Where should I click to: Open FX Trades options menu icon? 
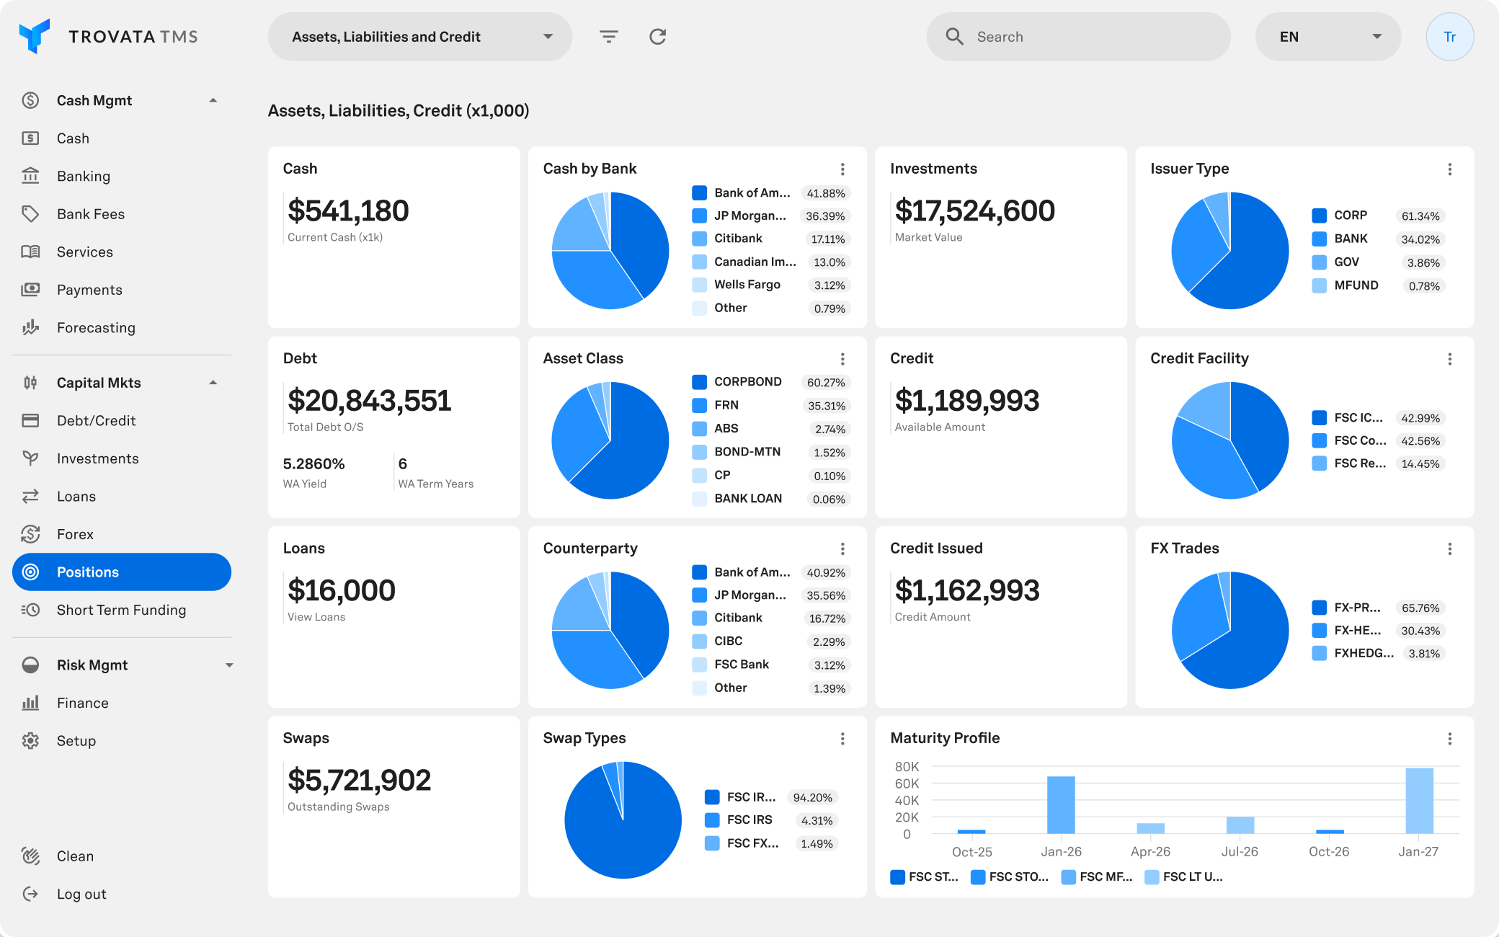click(1450, 549)
